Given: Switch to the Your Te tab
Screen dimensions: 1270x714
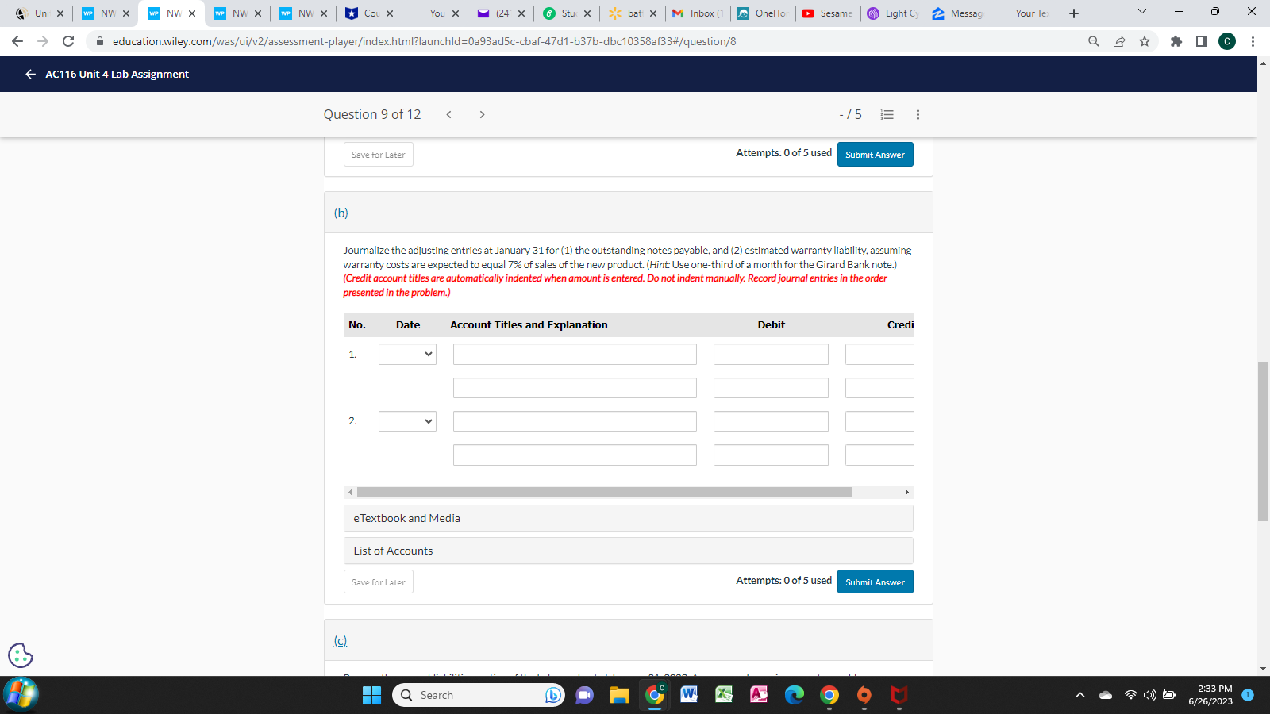Looking at the screenshot, I should (x=1024, y=13).
